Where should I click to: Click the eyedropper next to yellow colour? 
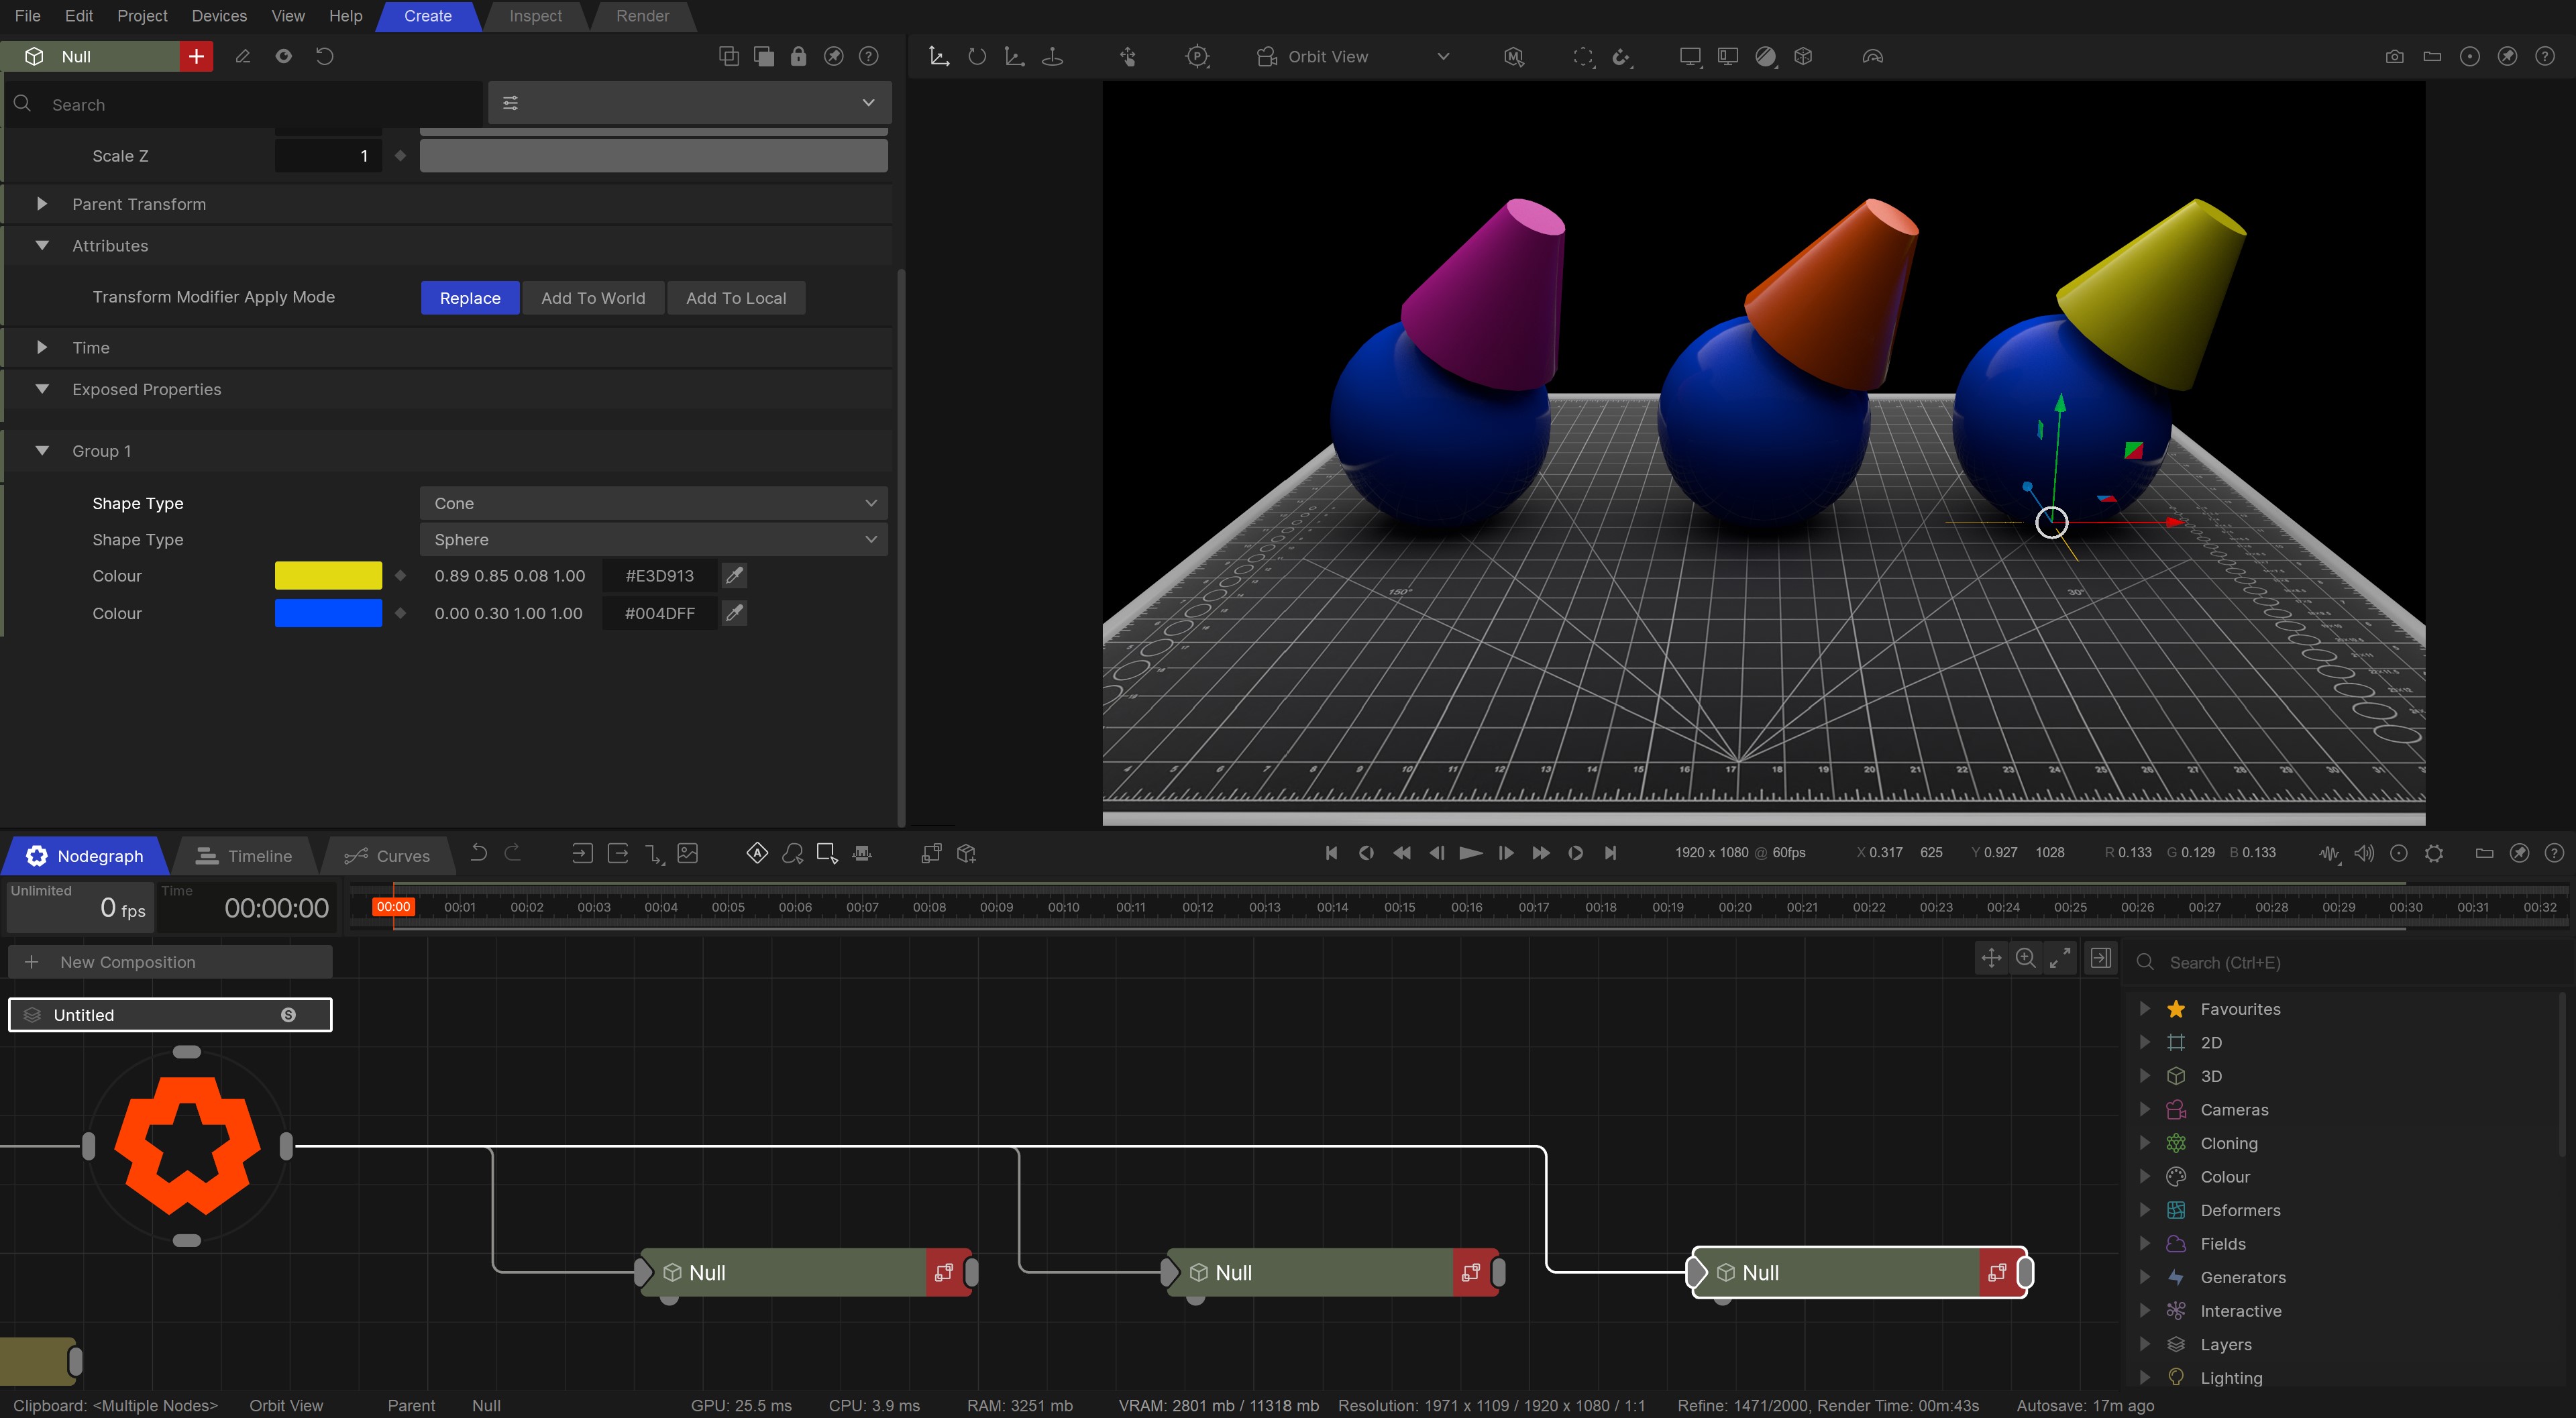click(734, 575)
